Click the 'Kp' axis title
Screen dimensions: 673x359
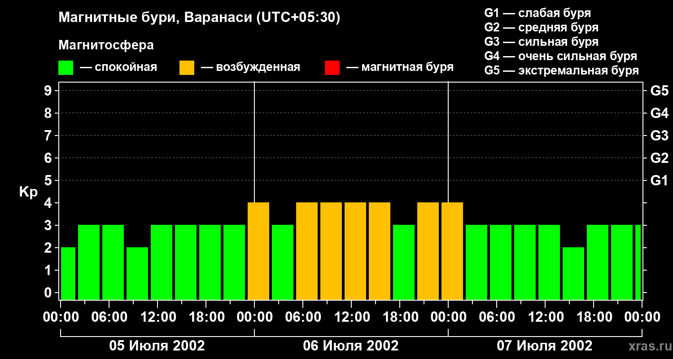coord(28,192)
